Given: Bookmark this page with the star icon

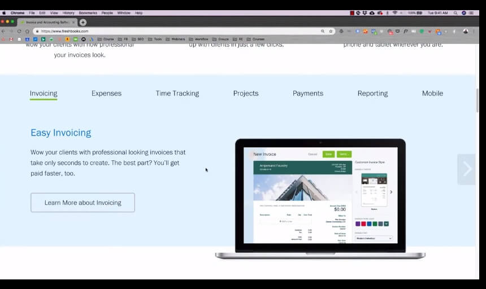Looking at the screenshot, I should 331,31.
